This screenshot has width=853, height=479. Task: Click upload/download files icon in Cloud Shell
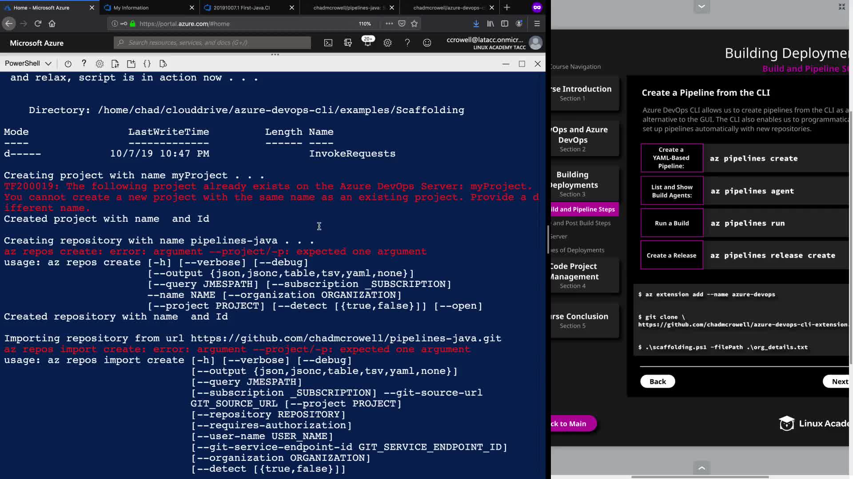coord(115,64)
